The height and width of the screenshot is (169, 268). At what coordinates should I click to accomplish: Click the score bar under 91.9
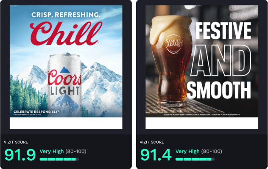[x=59, y=159]
